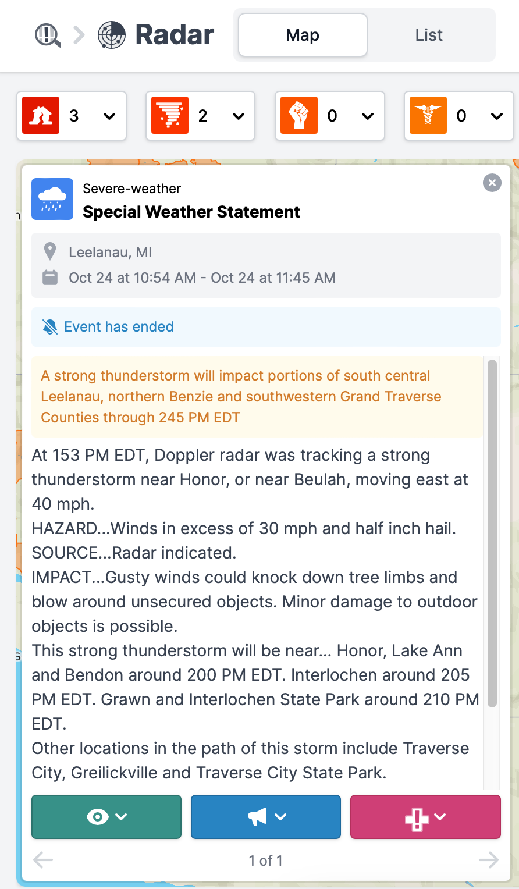Expand the tornado filter dropdown showing 2
The width and height of the screenshot is (519, 889).
coord(239,116)
